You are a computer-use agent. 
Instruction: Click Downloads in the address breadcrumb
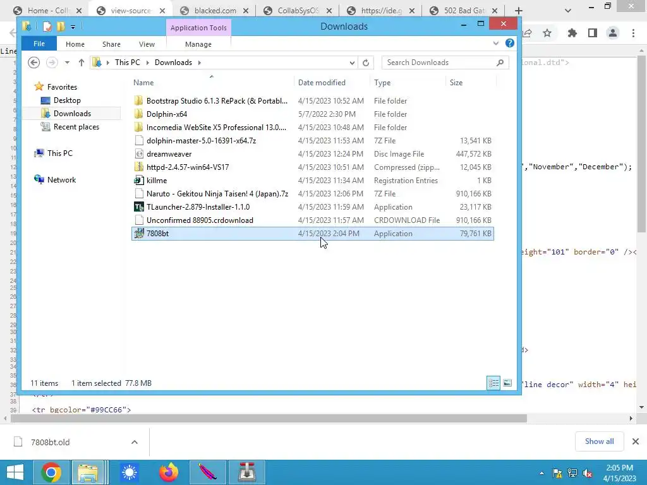point(173,63)
